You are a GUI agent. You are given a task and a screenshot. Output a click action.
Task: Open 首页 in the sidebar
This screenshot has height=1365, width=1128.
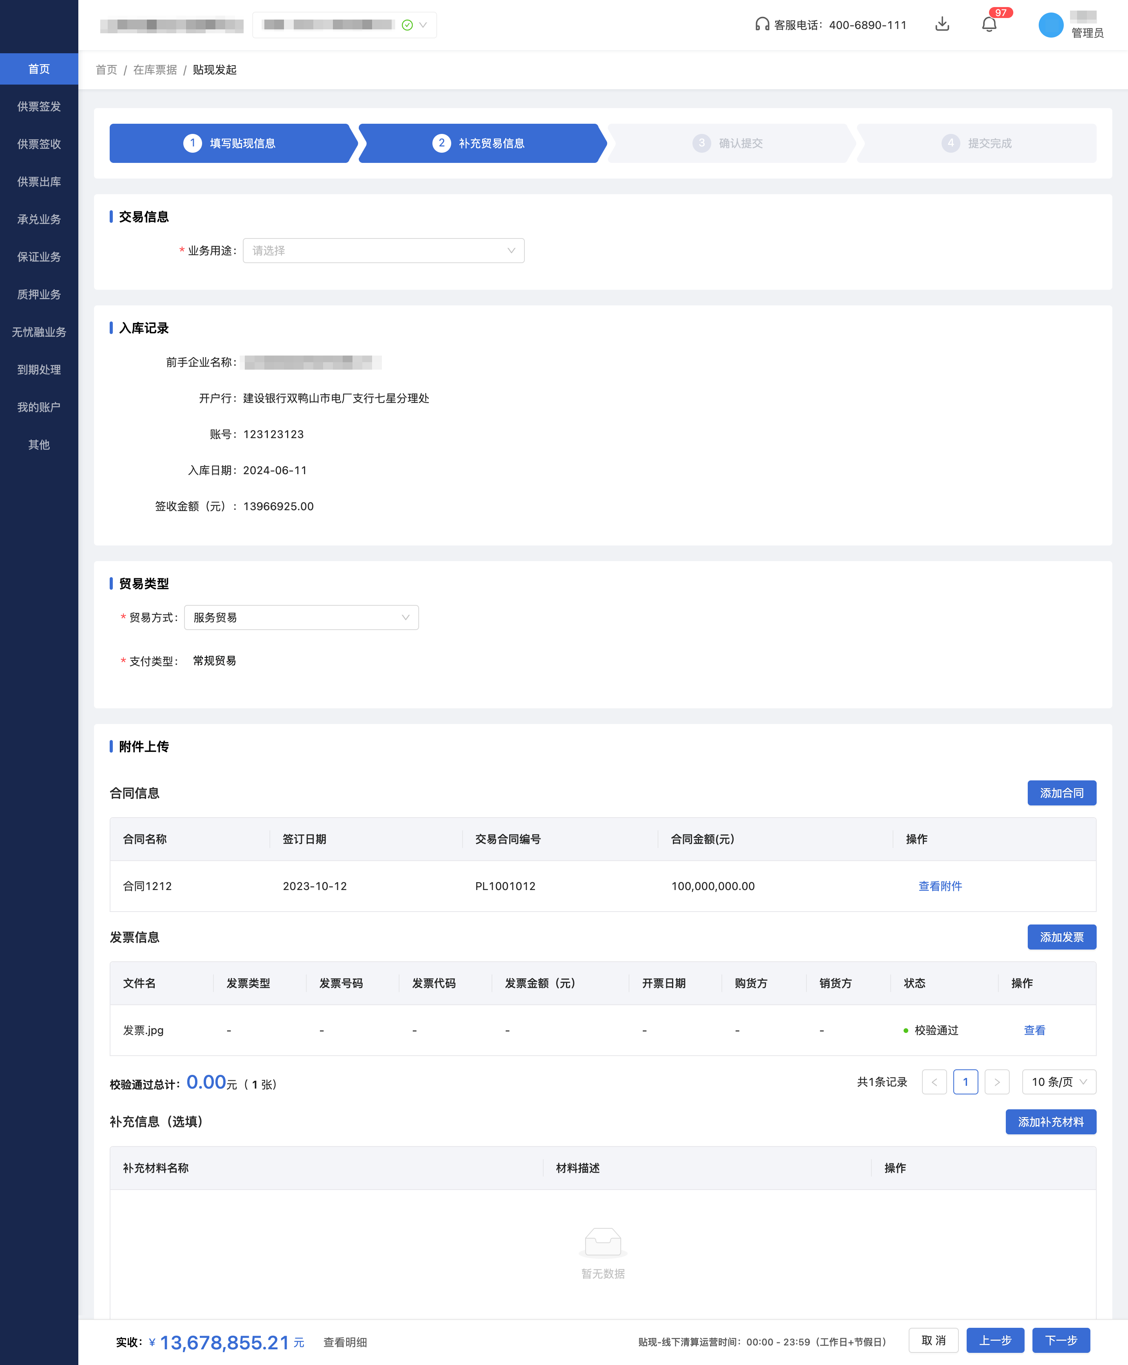pos(39,69)
